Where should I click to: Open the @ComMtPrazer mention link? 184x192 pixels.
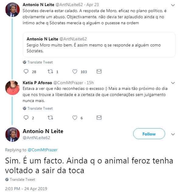[43, 150]
